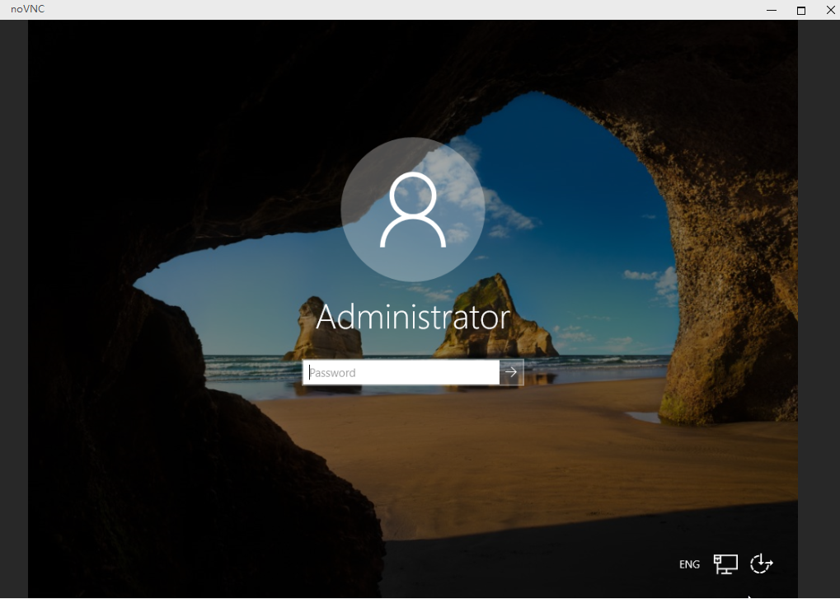The width and height of the screenshot is (840, 599).
Task: Click the dark cave wall at upper left
Action: pyautogui.click(x=124, y=124)
